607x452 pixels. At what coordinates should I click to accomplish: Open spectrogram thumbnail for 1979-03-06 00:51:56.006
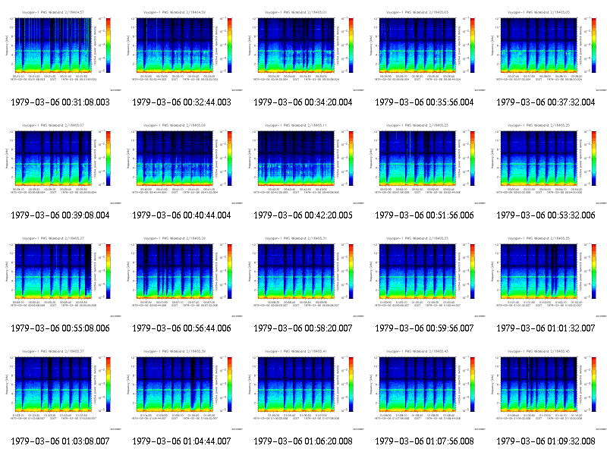[425, 163]
